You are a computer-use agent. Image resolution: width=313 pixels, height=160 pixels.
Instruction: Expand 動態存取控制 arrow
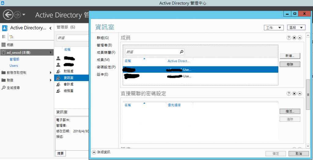pos(51,73)
